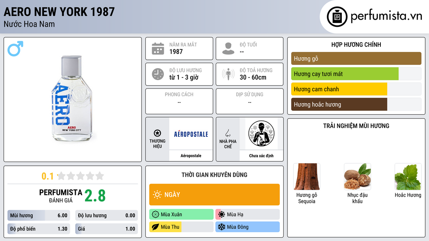This screenshot has width=429, height=241.
Task: Click the release year value 1987
Action: [176, 51]
